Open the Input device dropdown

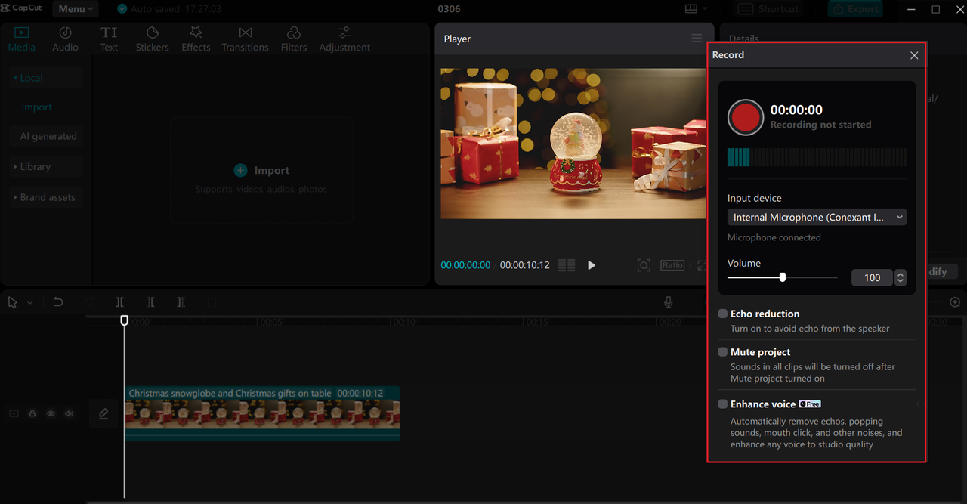coord(817,217)
